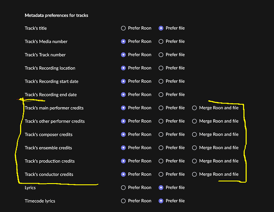Select Prefer file for Track's production credits
274x212 pixels.
(161, 161)
